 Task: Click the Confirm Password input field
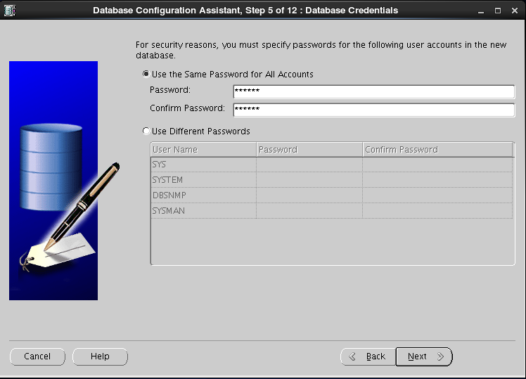tap(373, 110)
